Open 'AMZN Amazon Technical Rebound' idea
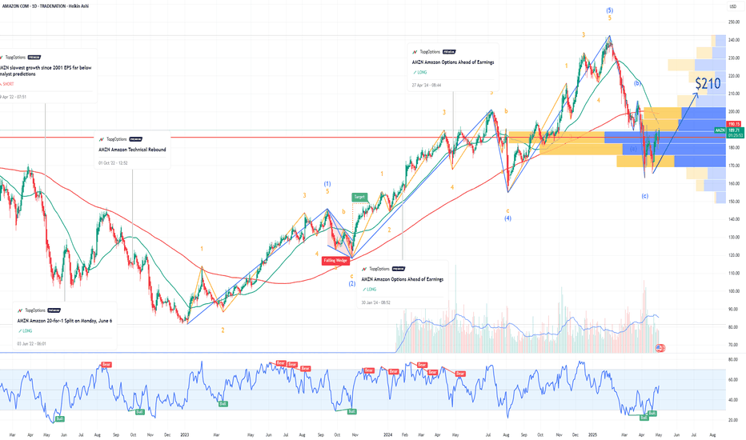 [132, 150]
